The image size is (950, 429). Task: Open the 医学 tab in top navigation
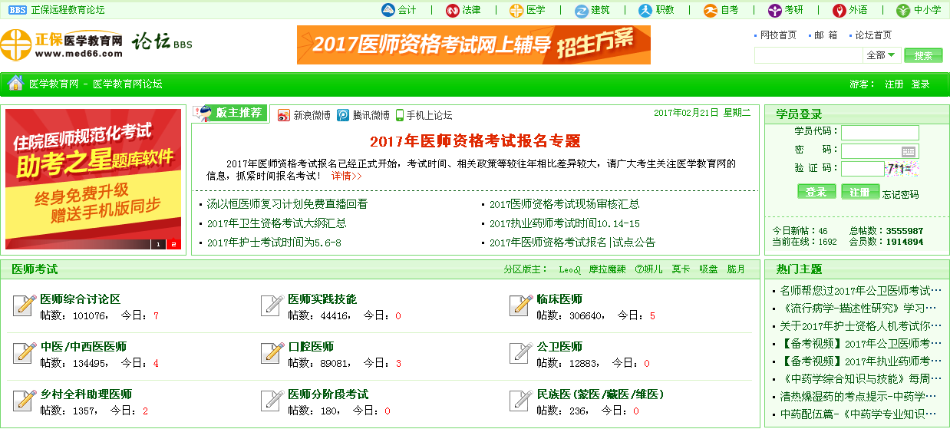527,10
